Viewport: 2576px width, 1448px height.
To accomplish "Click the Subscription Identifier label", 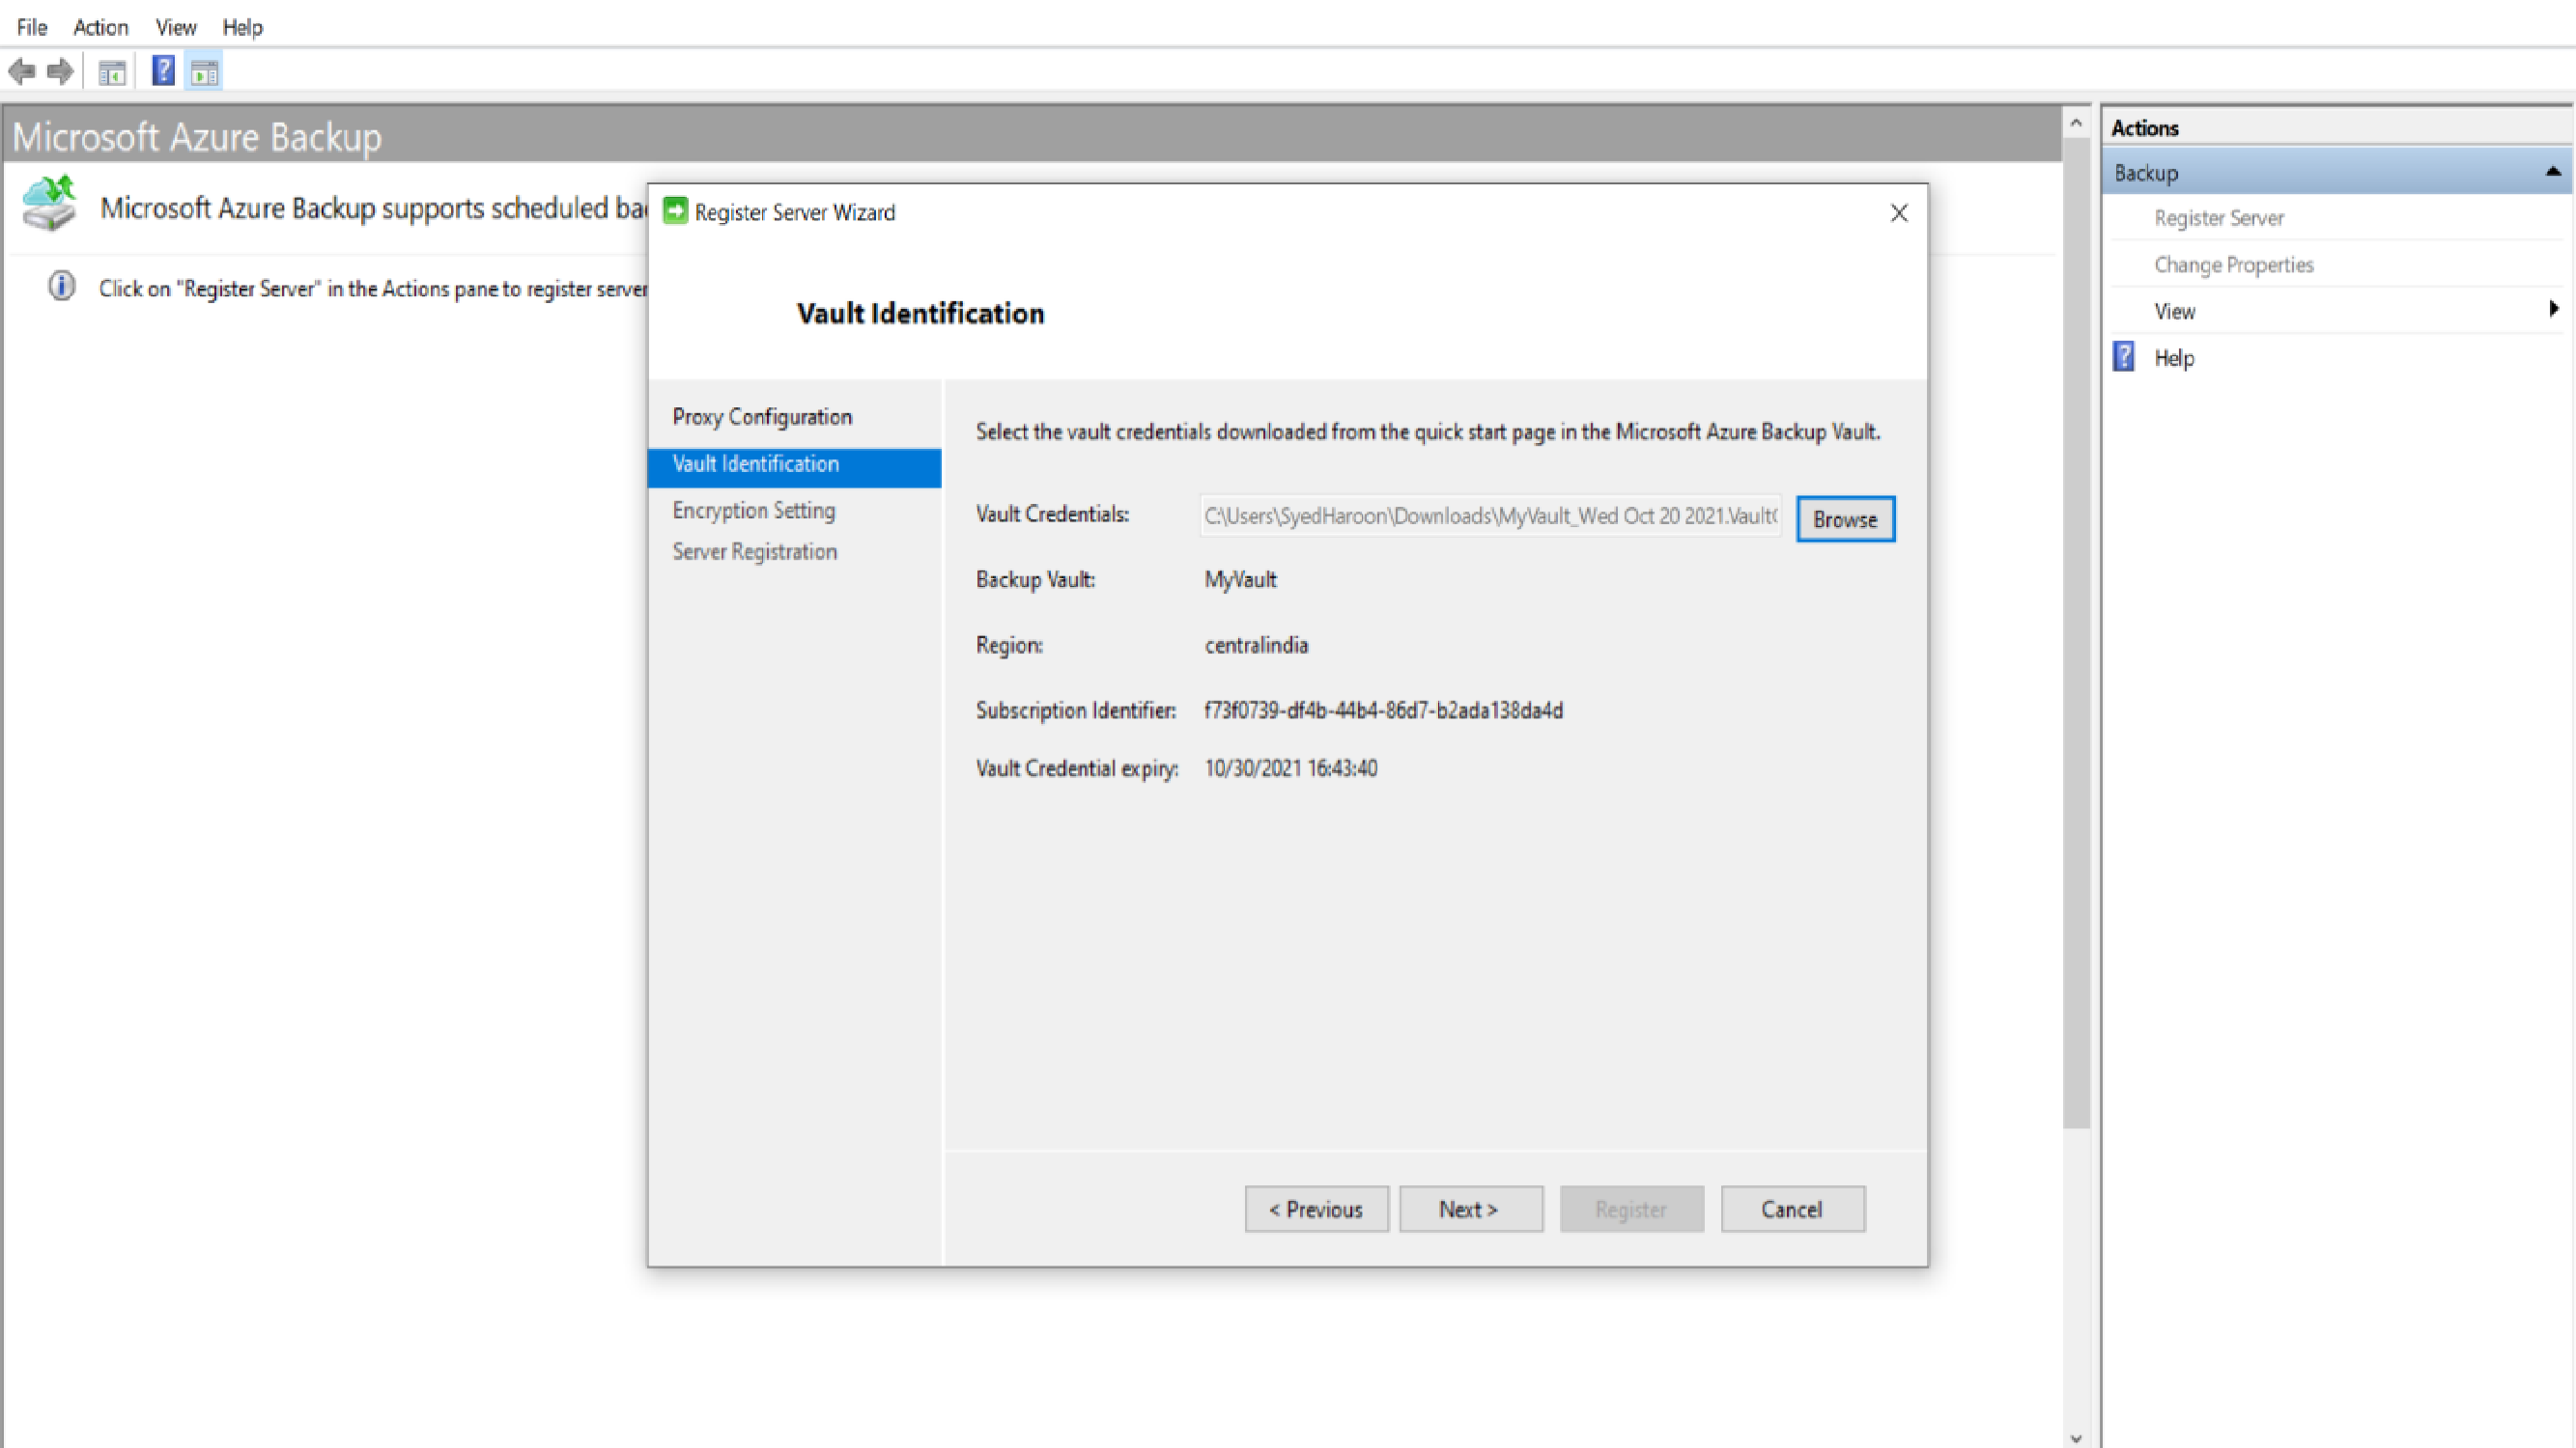I will click(x=1076, y=710).
